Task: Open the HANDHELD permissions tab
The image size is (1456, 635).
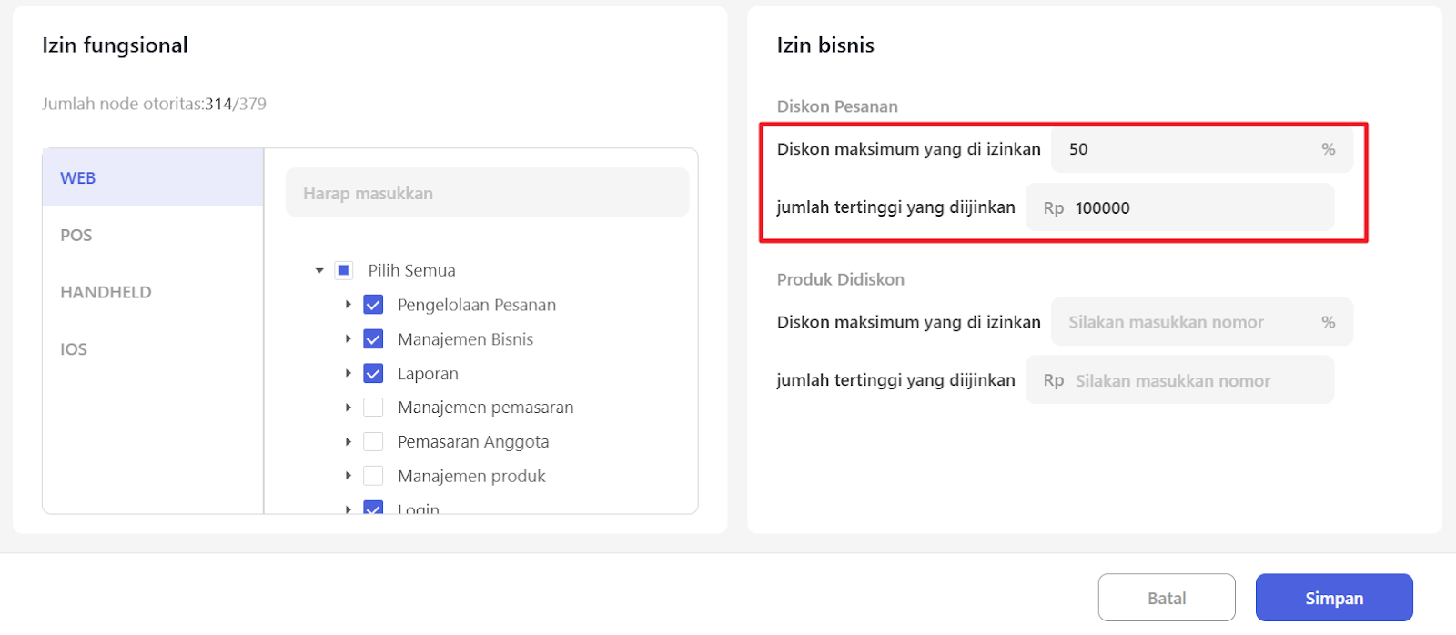Action: coord(106,292)
